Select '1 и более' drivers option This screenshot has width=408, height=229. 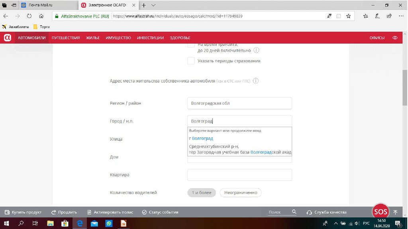[202, 193]
